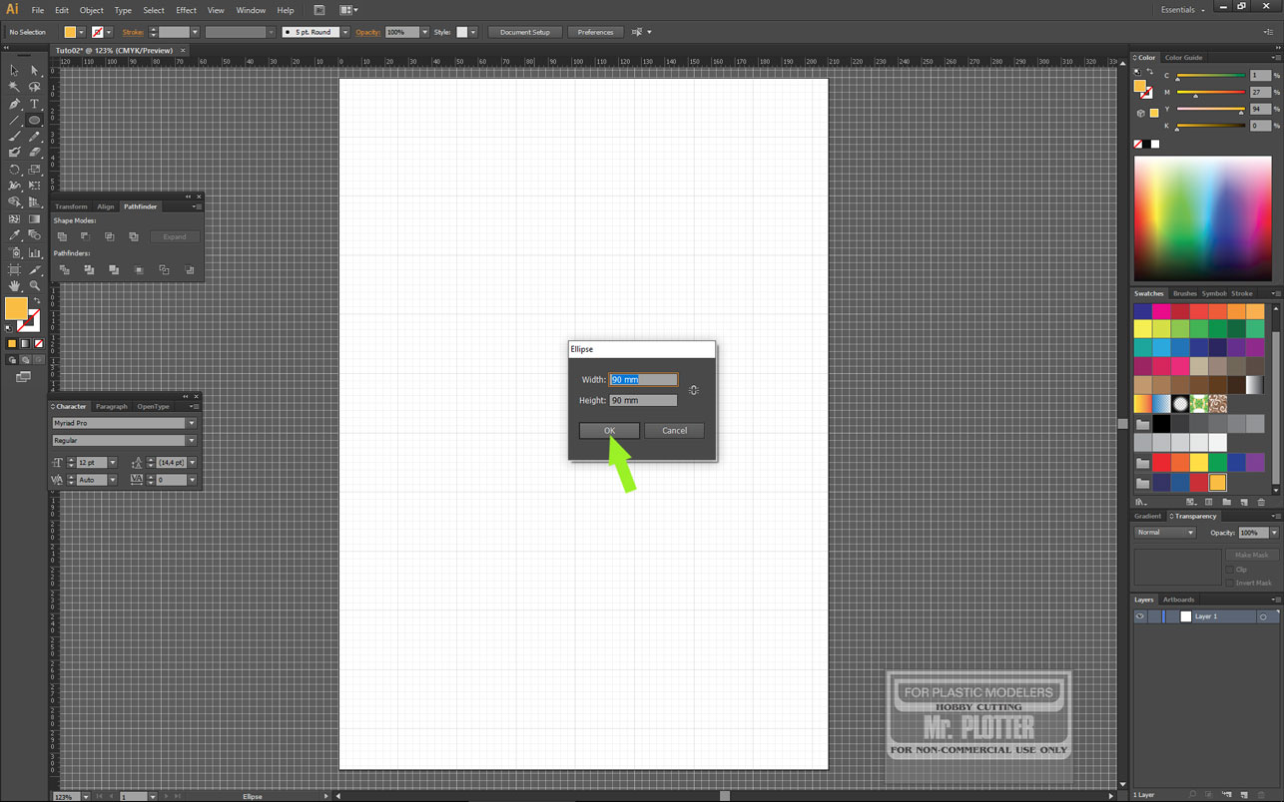The height and width of the screenshot is (802, 1284).
Task: Set None mode button in toolbox
Action: [37, 343]
